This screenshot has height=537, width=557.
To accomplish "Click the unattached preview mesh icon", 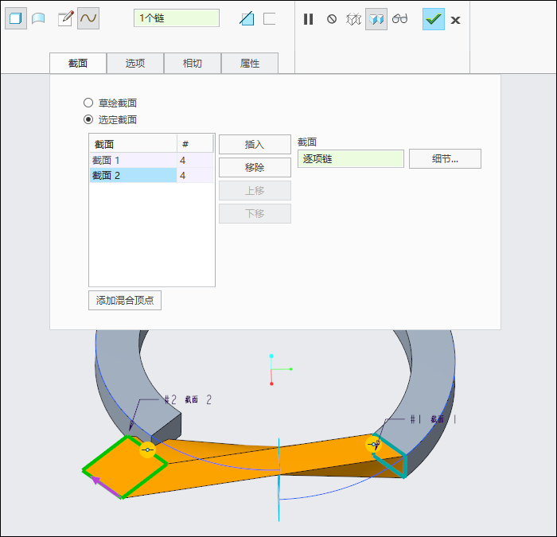I will [x=354, y=19].
